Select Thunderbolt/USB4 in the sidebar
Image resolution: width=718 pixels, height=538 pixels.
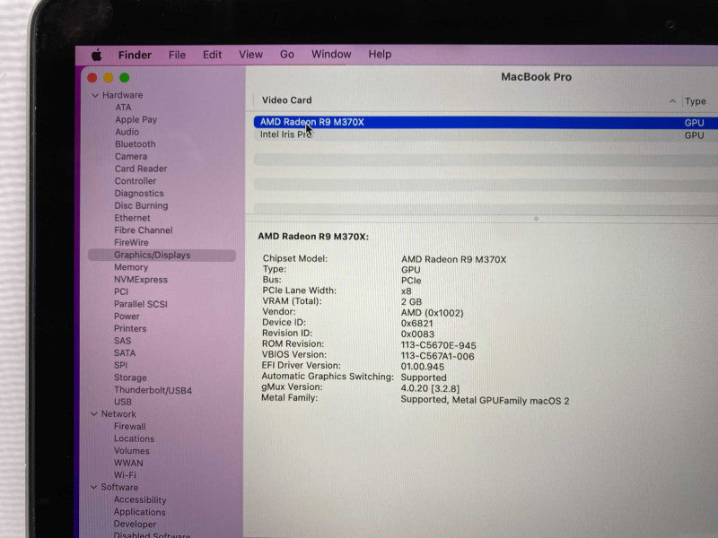tap(153, 390)
